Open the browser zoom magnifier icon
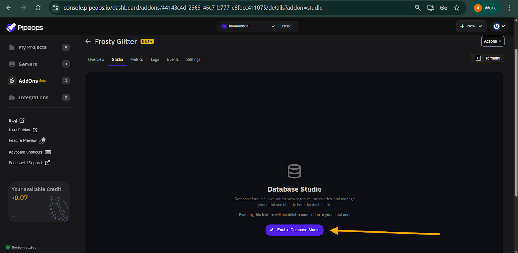This screenshot has width=518, height=253. pyautogui.click(x=418, y=8)
